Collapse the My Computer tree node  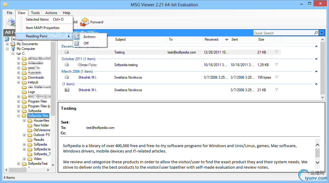[x=7, y=49]
